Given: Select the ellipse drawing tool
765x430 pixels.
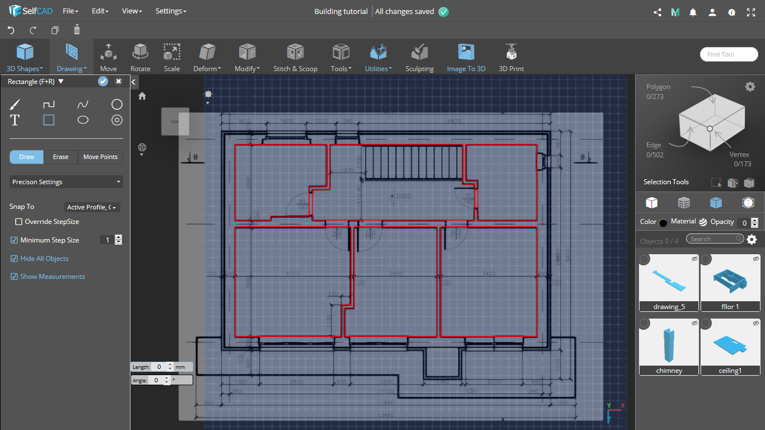Looking at the screenshot, I should (83, 120).
